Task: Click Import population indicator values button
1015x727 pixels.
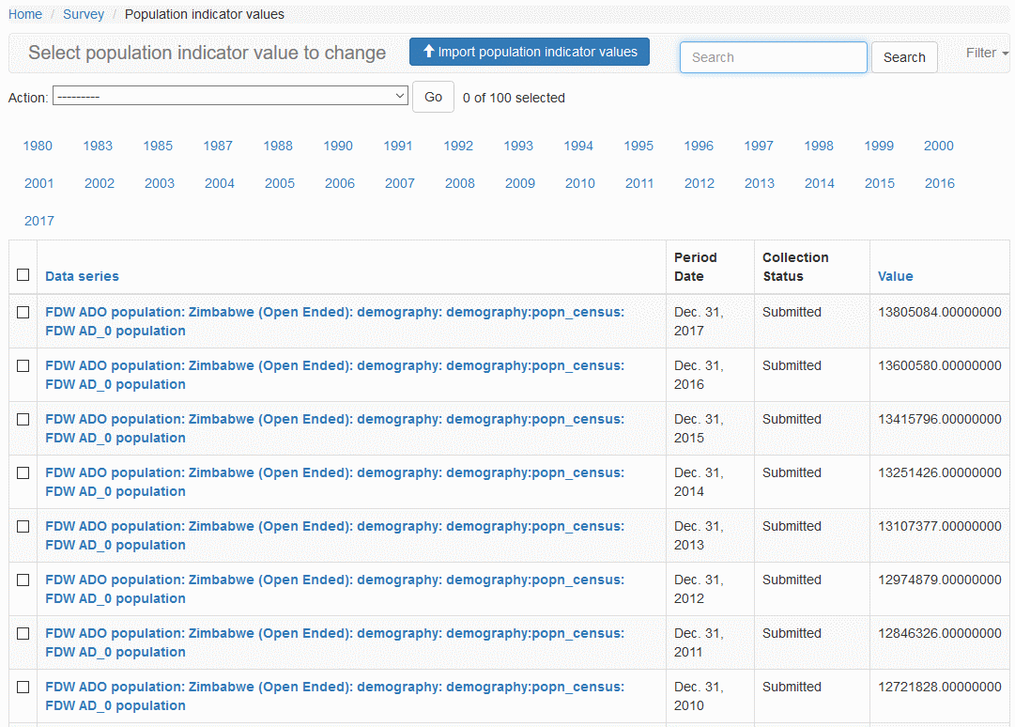Action: pos(530,53)
